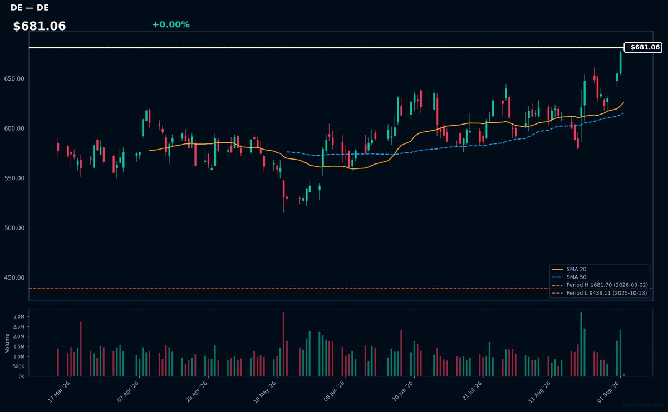Screen dimensions: 668x412
Task: Click the 1.5M volume axis label
Action: [18, 347]
